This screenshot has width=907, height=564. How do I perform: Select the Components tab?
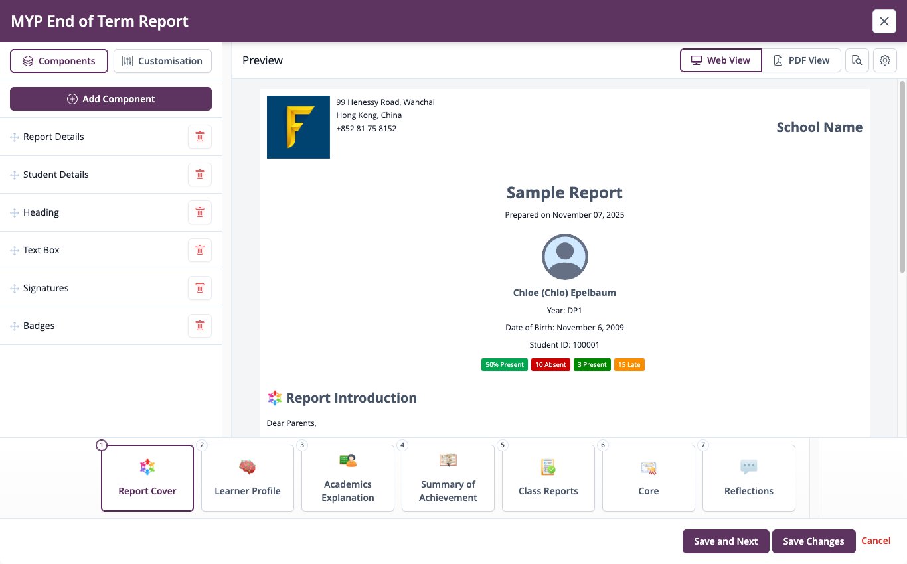[x=59, y=61]
